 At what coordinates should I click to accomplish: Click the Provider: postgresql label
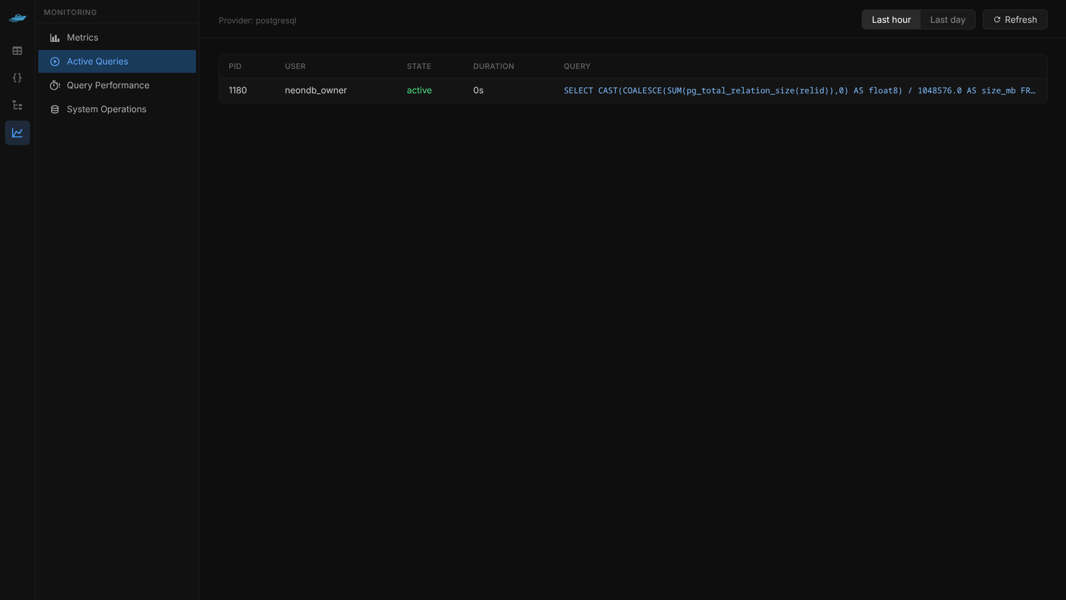[x=257, y=21]
